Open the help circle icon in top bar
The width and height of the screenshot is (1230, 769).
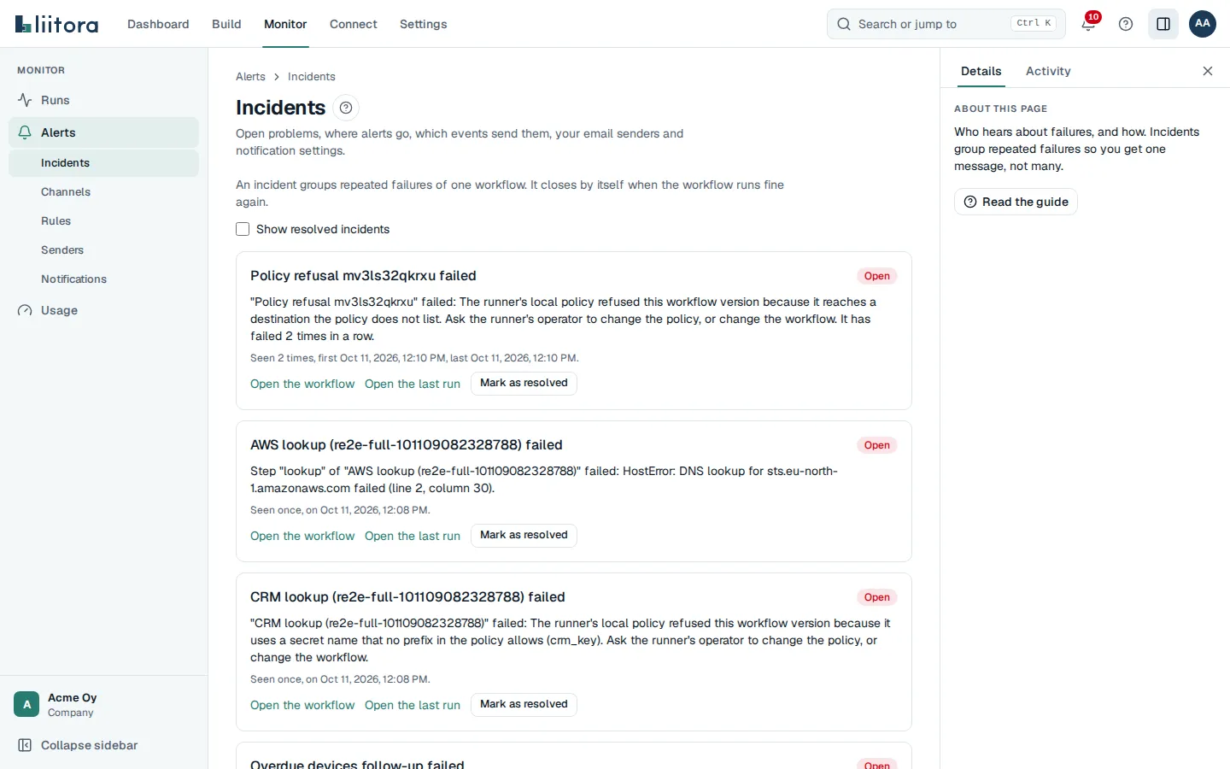click(x=1126, y=24)
